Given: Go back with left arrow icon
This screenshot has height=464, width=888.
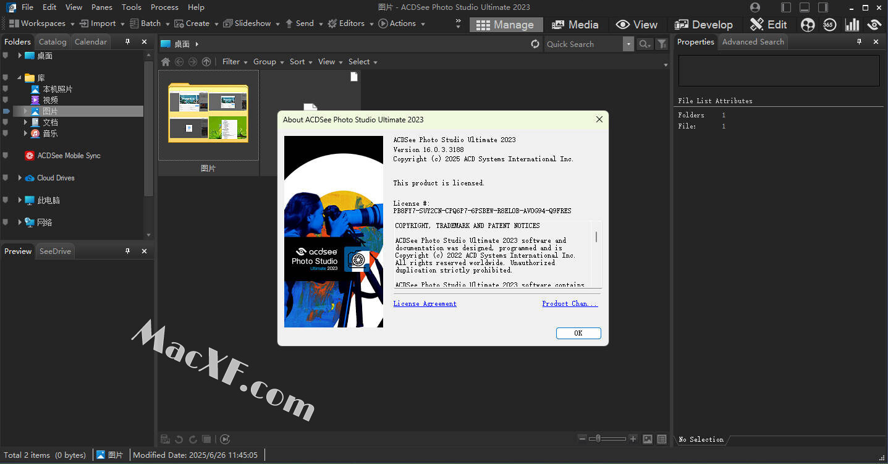Looking at the screenshot, I should [179, 62].
